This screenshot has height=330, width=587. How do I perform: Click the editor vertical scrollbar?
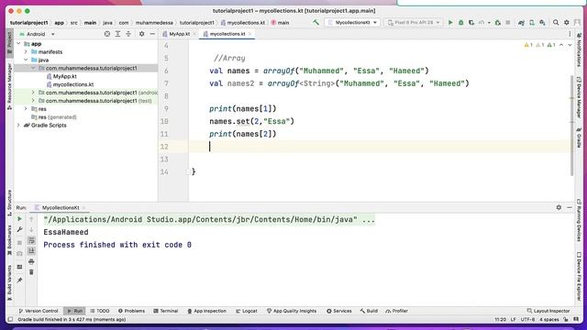coord(571,126)
